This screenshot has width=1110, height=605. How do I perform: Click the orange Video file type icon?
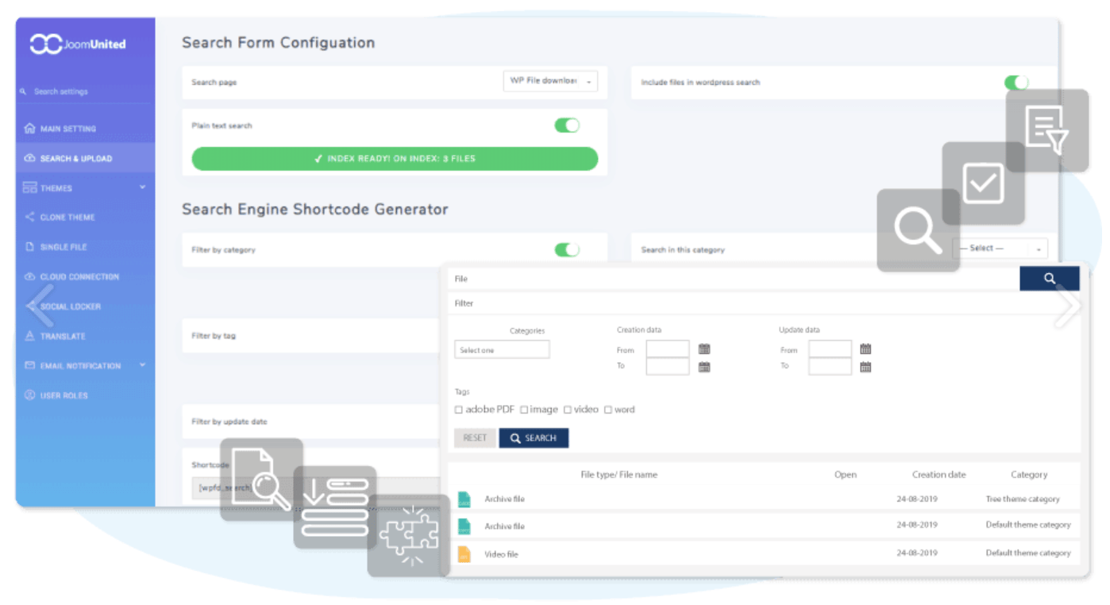(x=464, y=553)
